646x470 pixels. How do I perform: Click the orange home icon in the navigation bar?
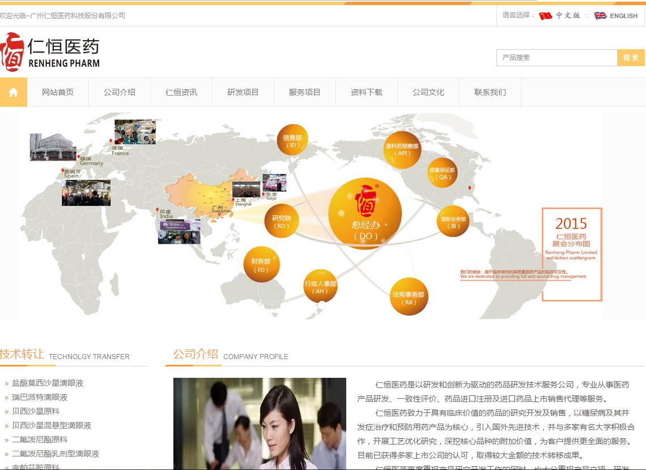click(x=13, y=92)
